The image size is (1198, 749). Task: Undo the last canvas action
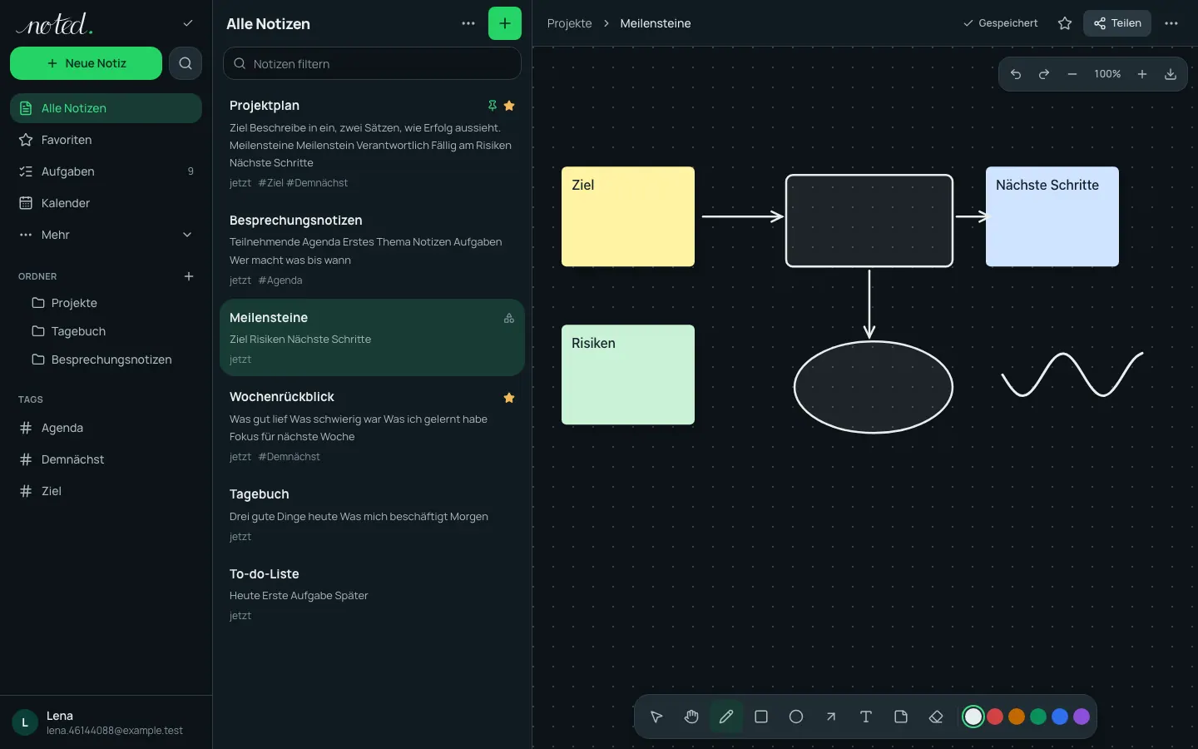1016,74
